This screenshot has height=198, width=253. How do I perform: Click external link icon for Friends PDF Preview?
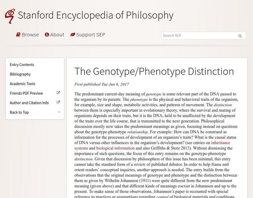pos(58,93)
